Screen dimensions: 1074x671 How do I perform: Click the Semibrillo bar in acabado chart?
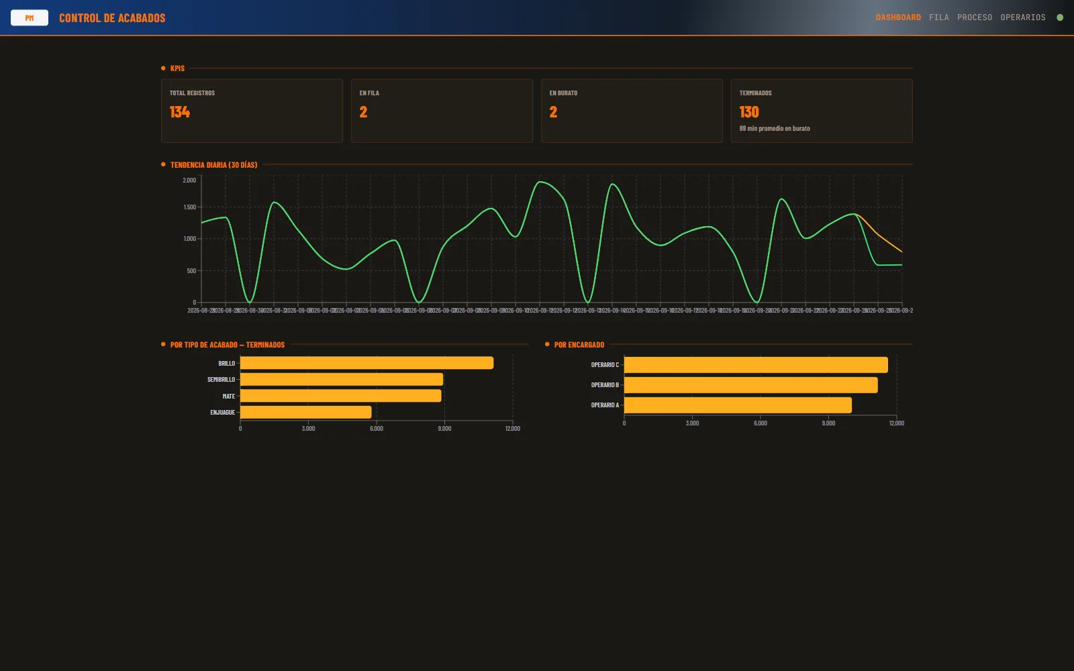point(342,379)
